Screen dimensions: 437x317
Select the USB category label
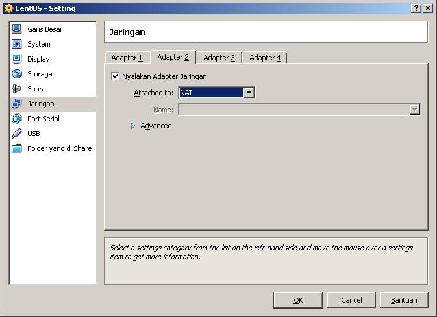(x=34, y=134)
